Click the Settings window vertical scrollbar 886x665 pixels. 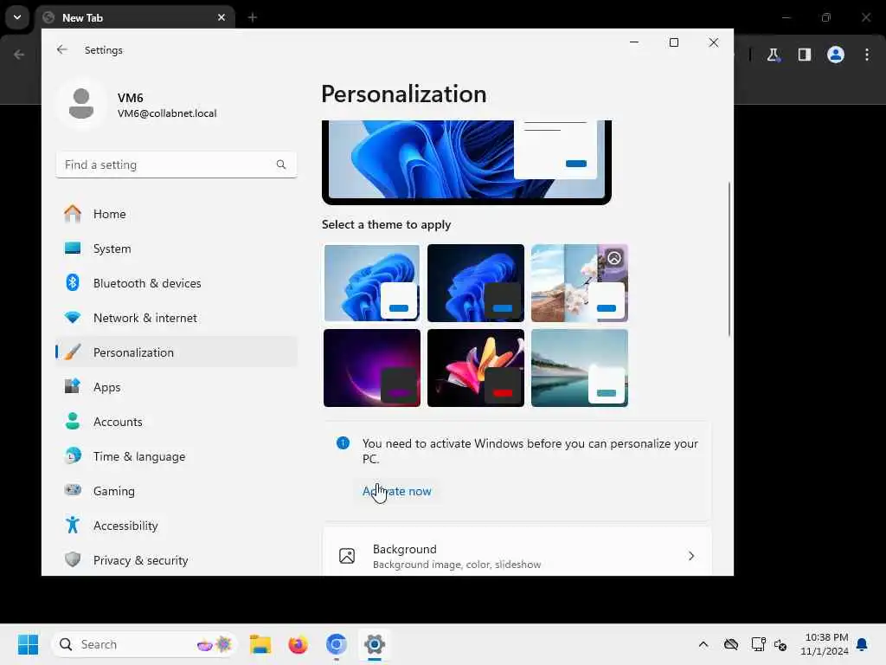[729, 259]
